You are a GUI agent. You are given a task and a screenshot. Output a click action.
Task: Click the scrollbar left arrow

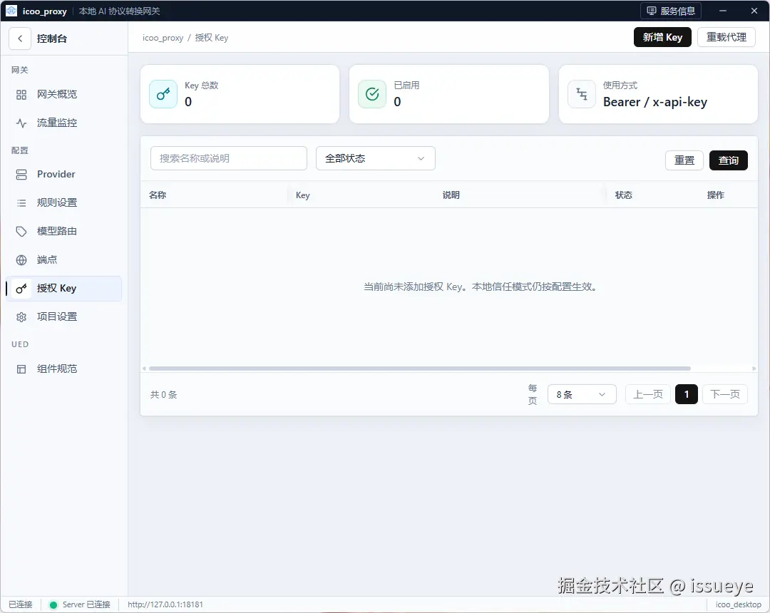144,369
